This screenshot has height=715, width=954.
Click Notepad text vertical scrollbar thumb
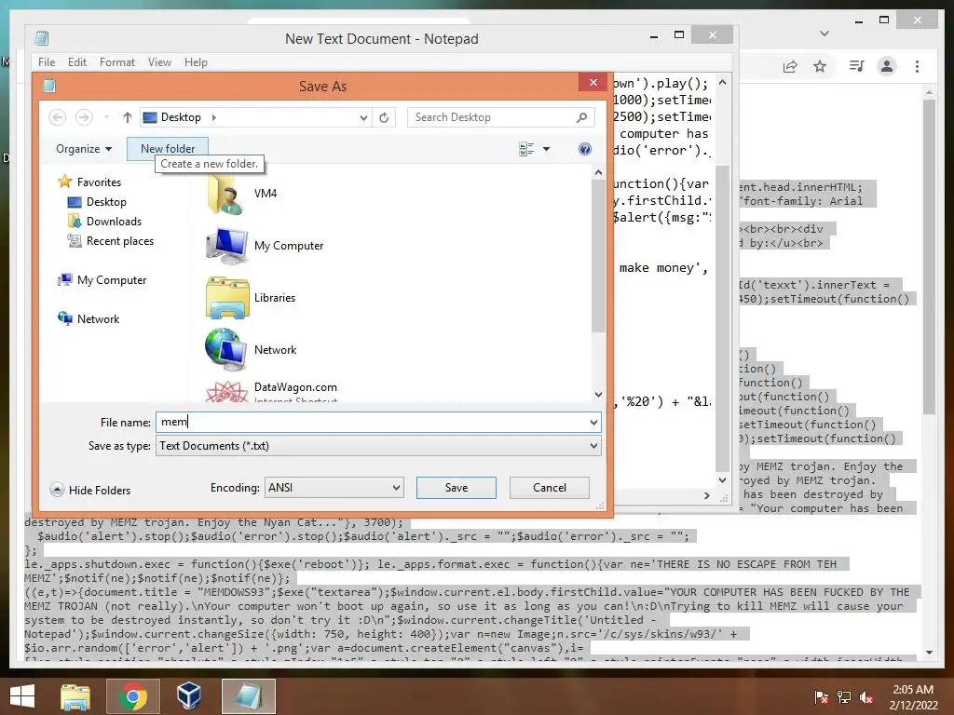[722, 318]
